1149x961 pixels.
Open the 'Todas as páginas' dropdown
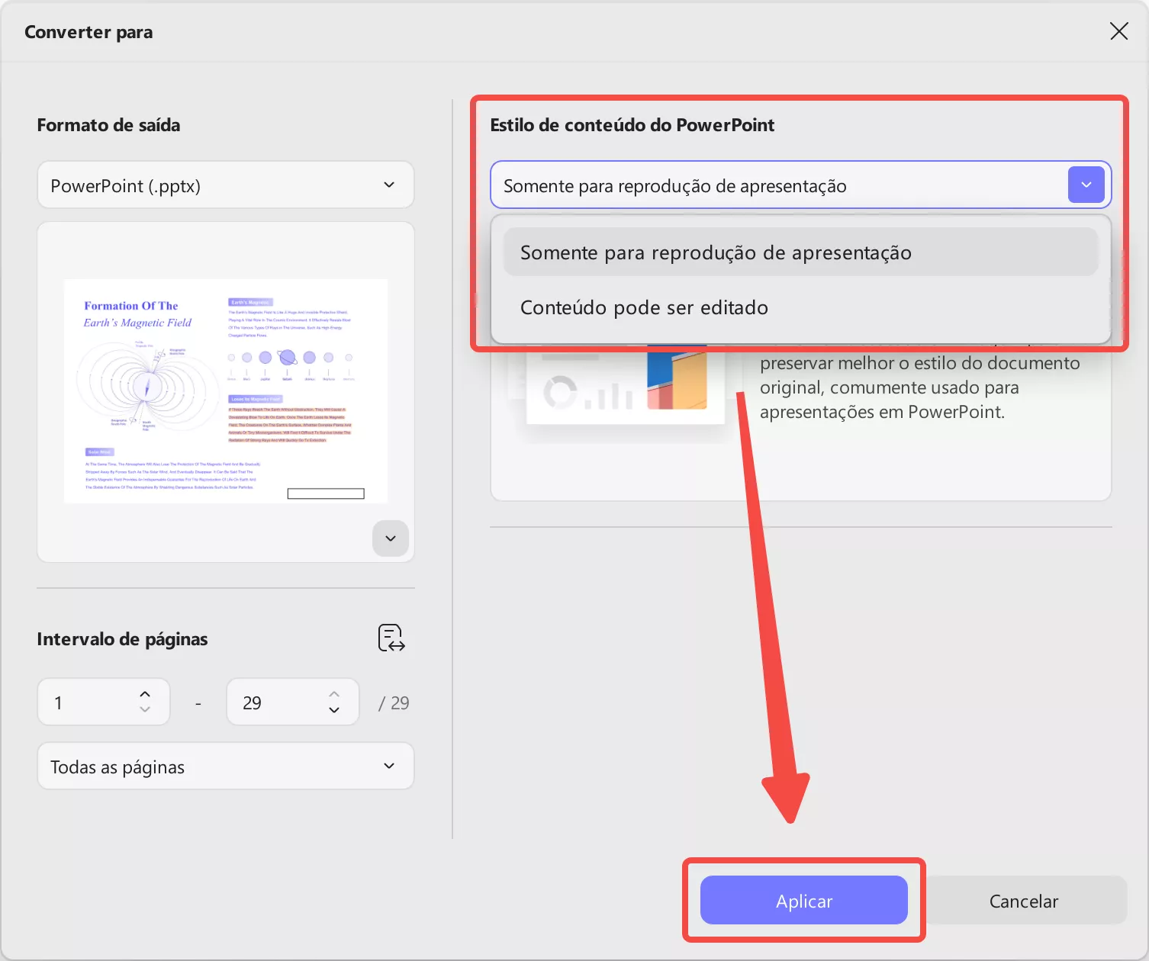coord(225,766)
